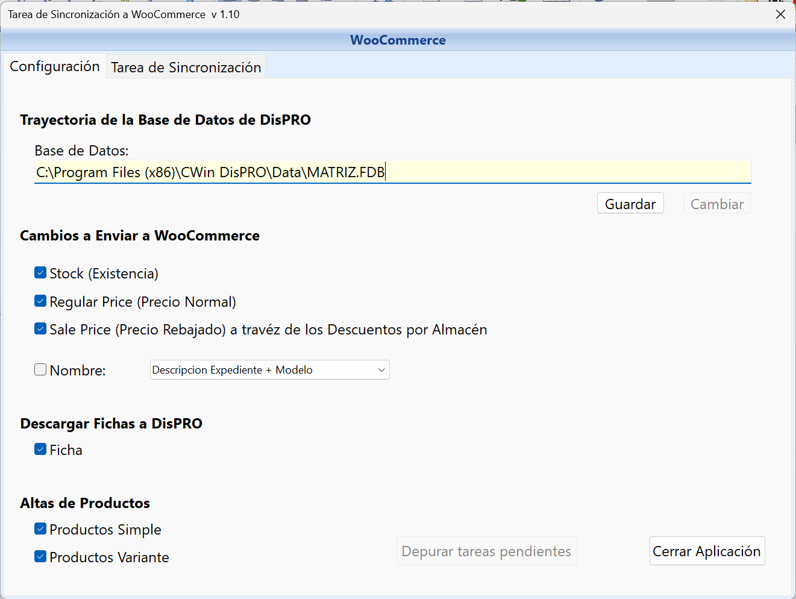Uncheck the "Ficha" option
Image resolution: width=796 pixels, height=599 pixels.
pos(40,449)
